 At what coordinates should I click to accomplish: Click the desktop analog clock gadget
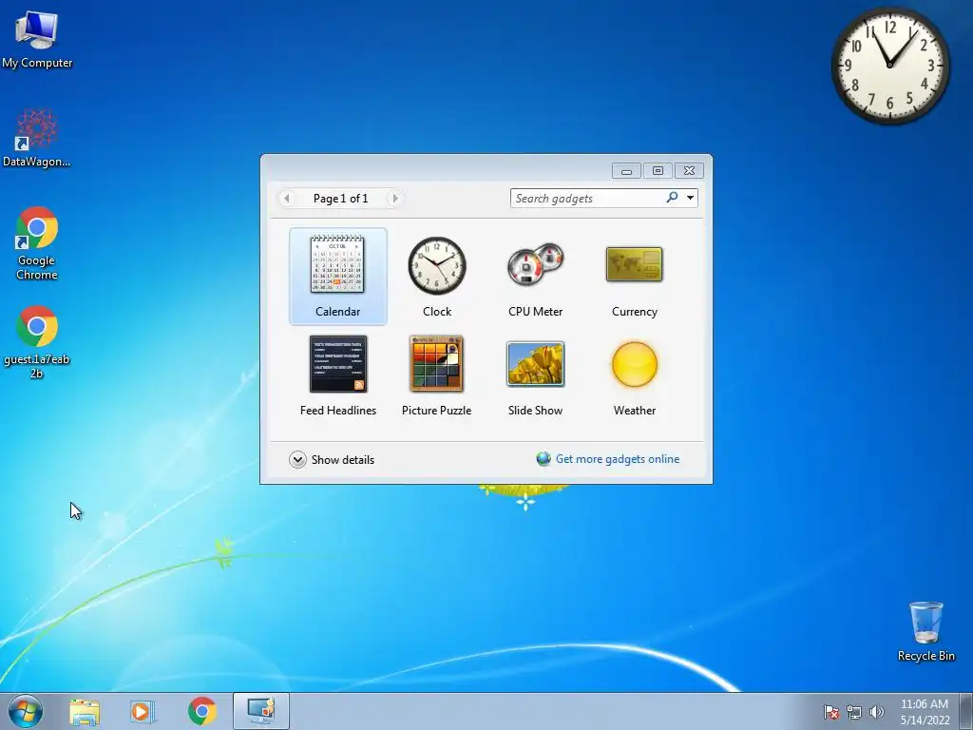[889, 65]
